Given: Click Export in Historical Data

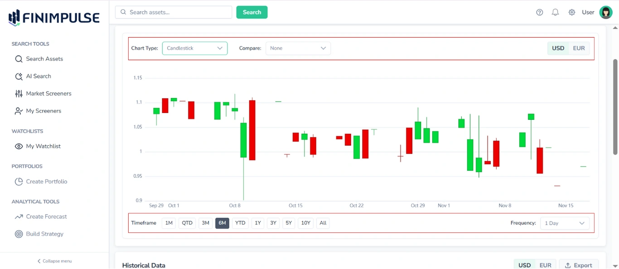Looking at the screenshot, I should 579,265.
